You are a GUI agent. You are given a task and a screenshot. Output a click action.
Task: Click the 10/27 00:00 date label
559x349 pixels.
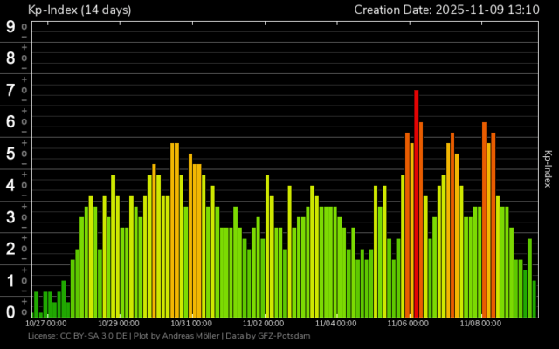pos(47,323)
